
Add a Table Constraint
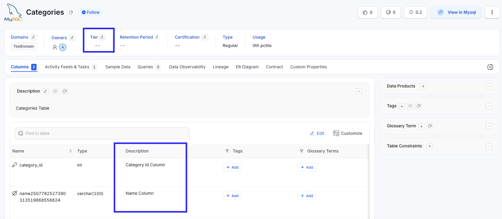(x=430, y=146)
